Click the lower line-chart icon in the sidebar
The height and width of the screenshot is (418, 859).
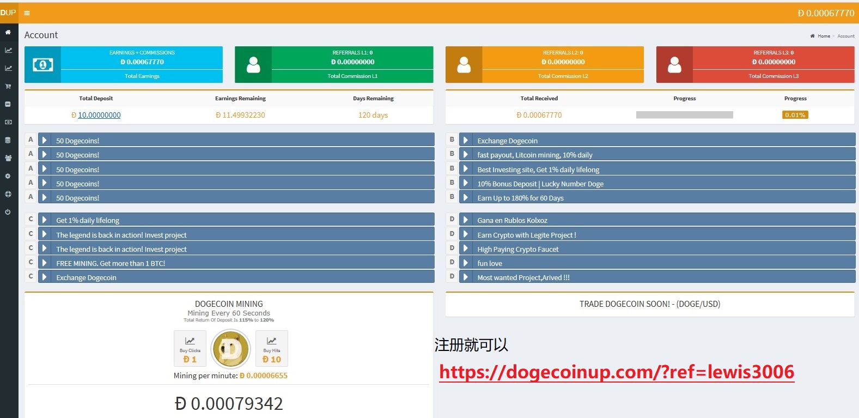pos(8,68)
